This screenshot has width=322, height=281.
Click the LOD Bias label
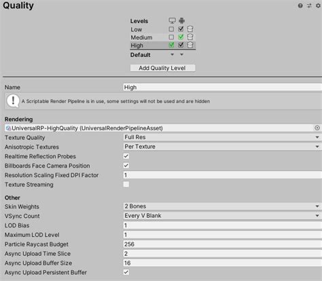coord(17,225)
